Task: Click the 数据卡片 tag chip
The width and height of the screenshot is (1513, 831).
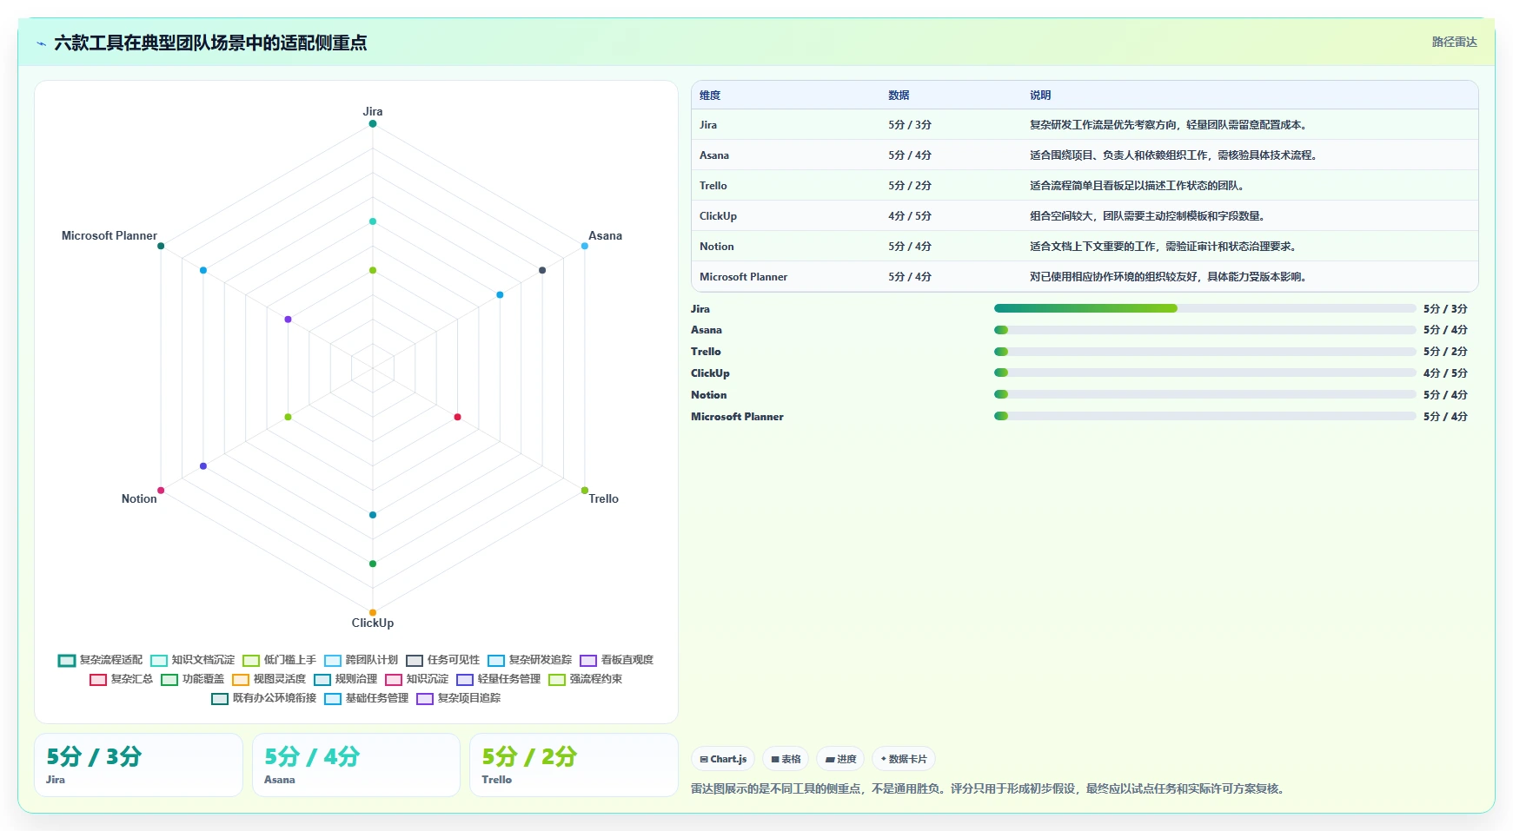Action: pos(904,759)
